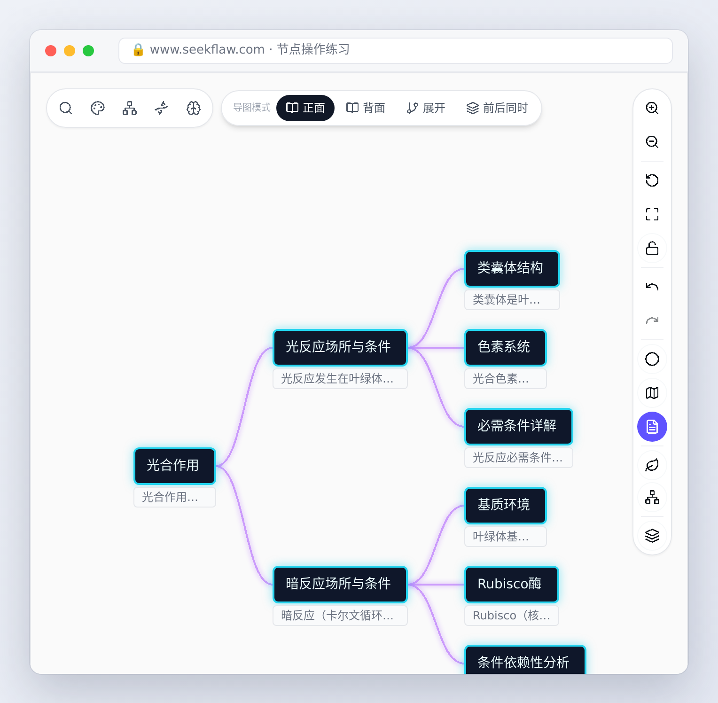The image size is (718, 703).
Task: Click the sparkle wand icon beside the brain
Action: click(162, 108)
